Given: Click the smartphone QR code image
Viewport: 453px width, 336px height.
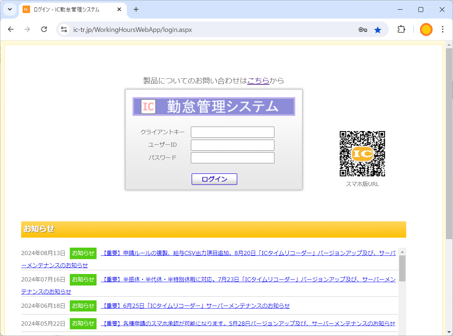Looking at the screenshot, I should 362,154.
